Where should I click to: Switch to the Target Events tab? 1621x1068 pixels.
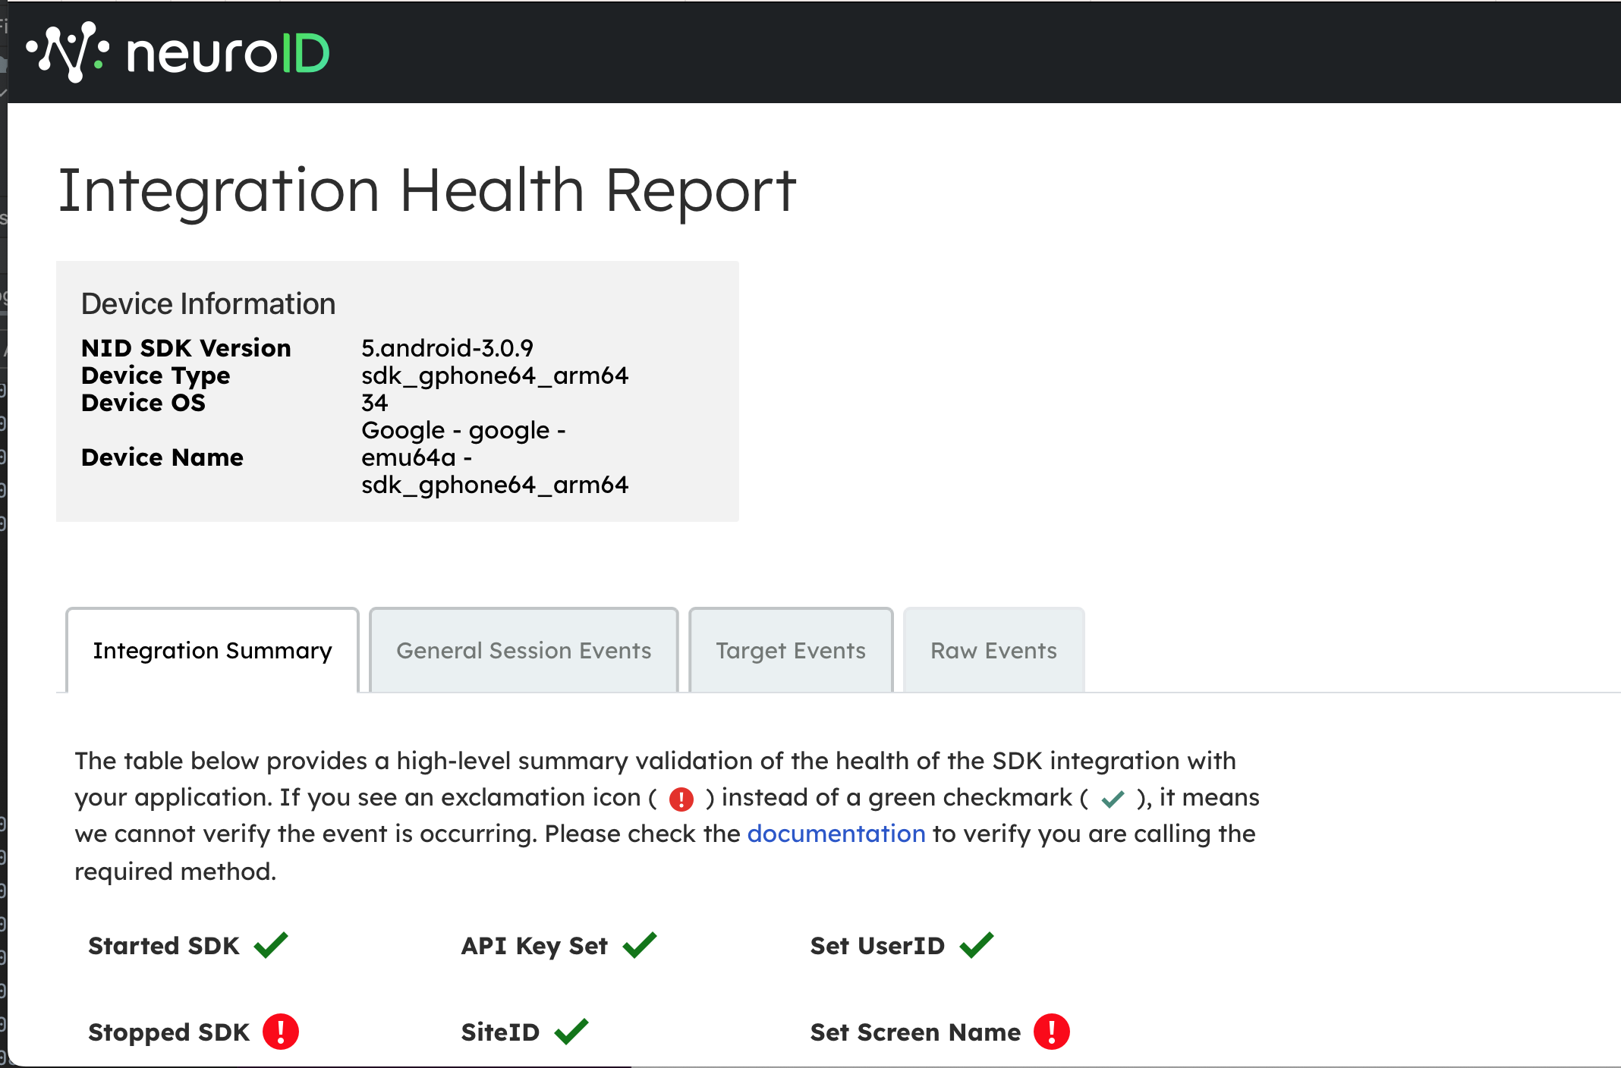pyautogui.click(x=791, y=651)
